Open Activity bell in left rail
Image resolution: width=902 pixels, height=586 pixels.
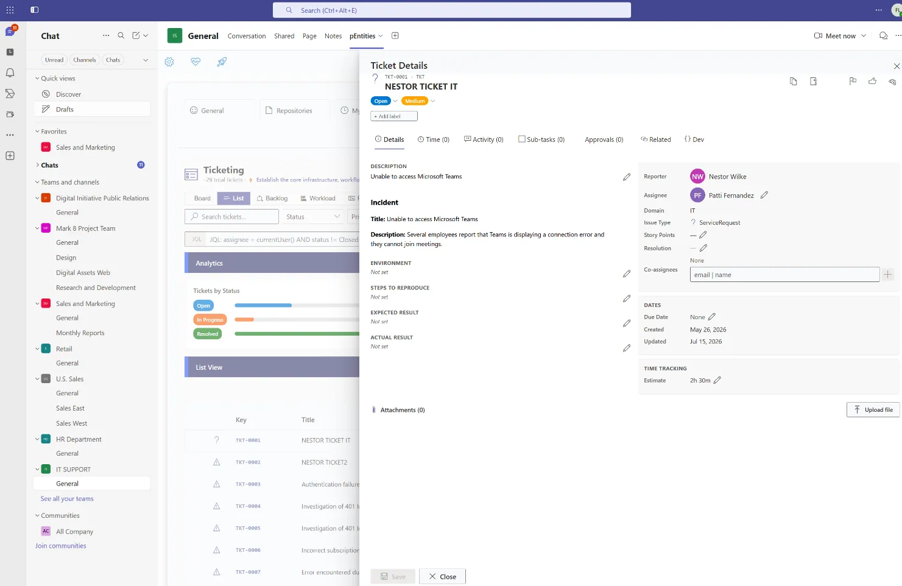tap(10, 73)
